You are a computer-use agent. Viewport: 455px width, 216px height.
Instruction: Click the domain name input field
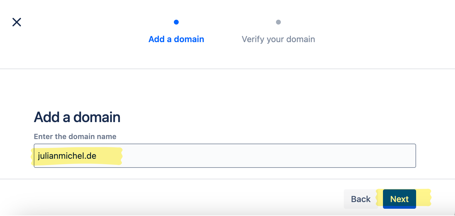pos(225,155)
